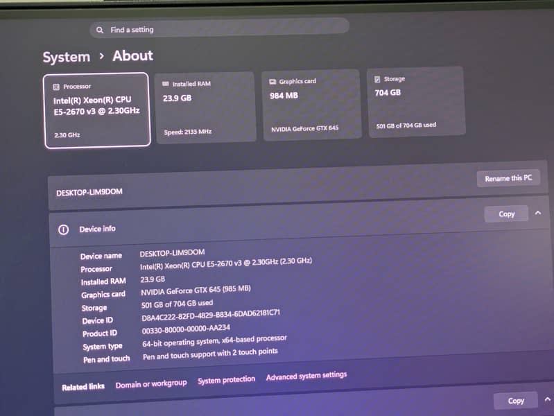Select the Installed RAM 23.9 GB value

(x=153, y=279)
